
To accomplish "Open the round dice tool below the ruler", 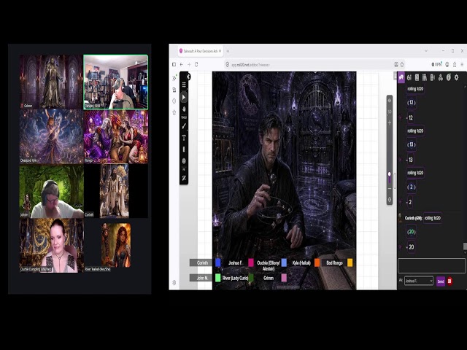I will pos(184,161).
